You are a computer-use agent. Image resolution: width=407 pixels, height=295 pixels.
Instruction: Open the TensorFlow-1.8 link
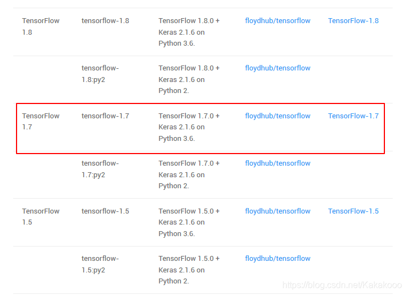[x=354, y=21]
